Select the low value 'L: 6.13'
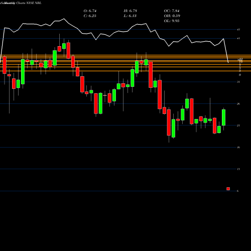Image resolution: width=251 pixels, height=251 pixels. click(x=130, y=16)
